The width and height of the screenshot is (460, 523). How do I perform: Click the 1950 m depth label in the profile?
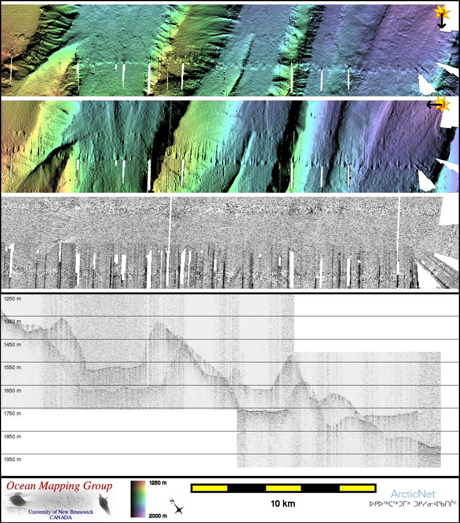click(13, 459)
